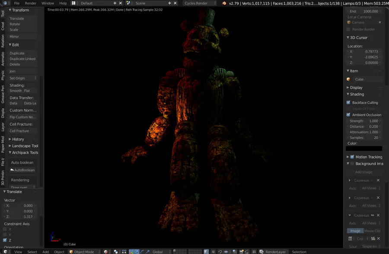This screenshot has width=389, height=254.
Task: Open the File menu
Action: pos(16,3)
